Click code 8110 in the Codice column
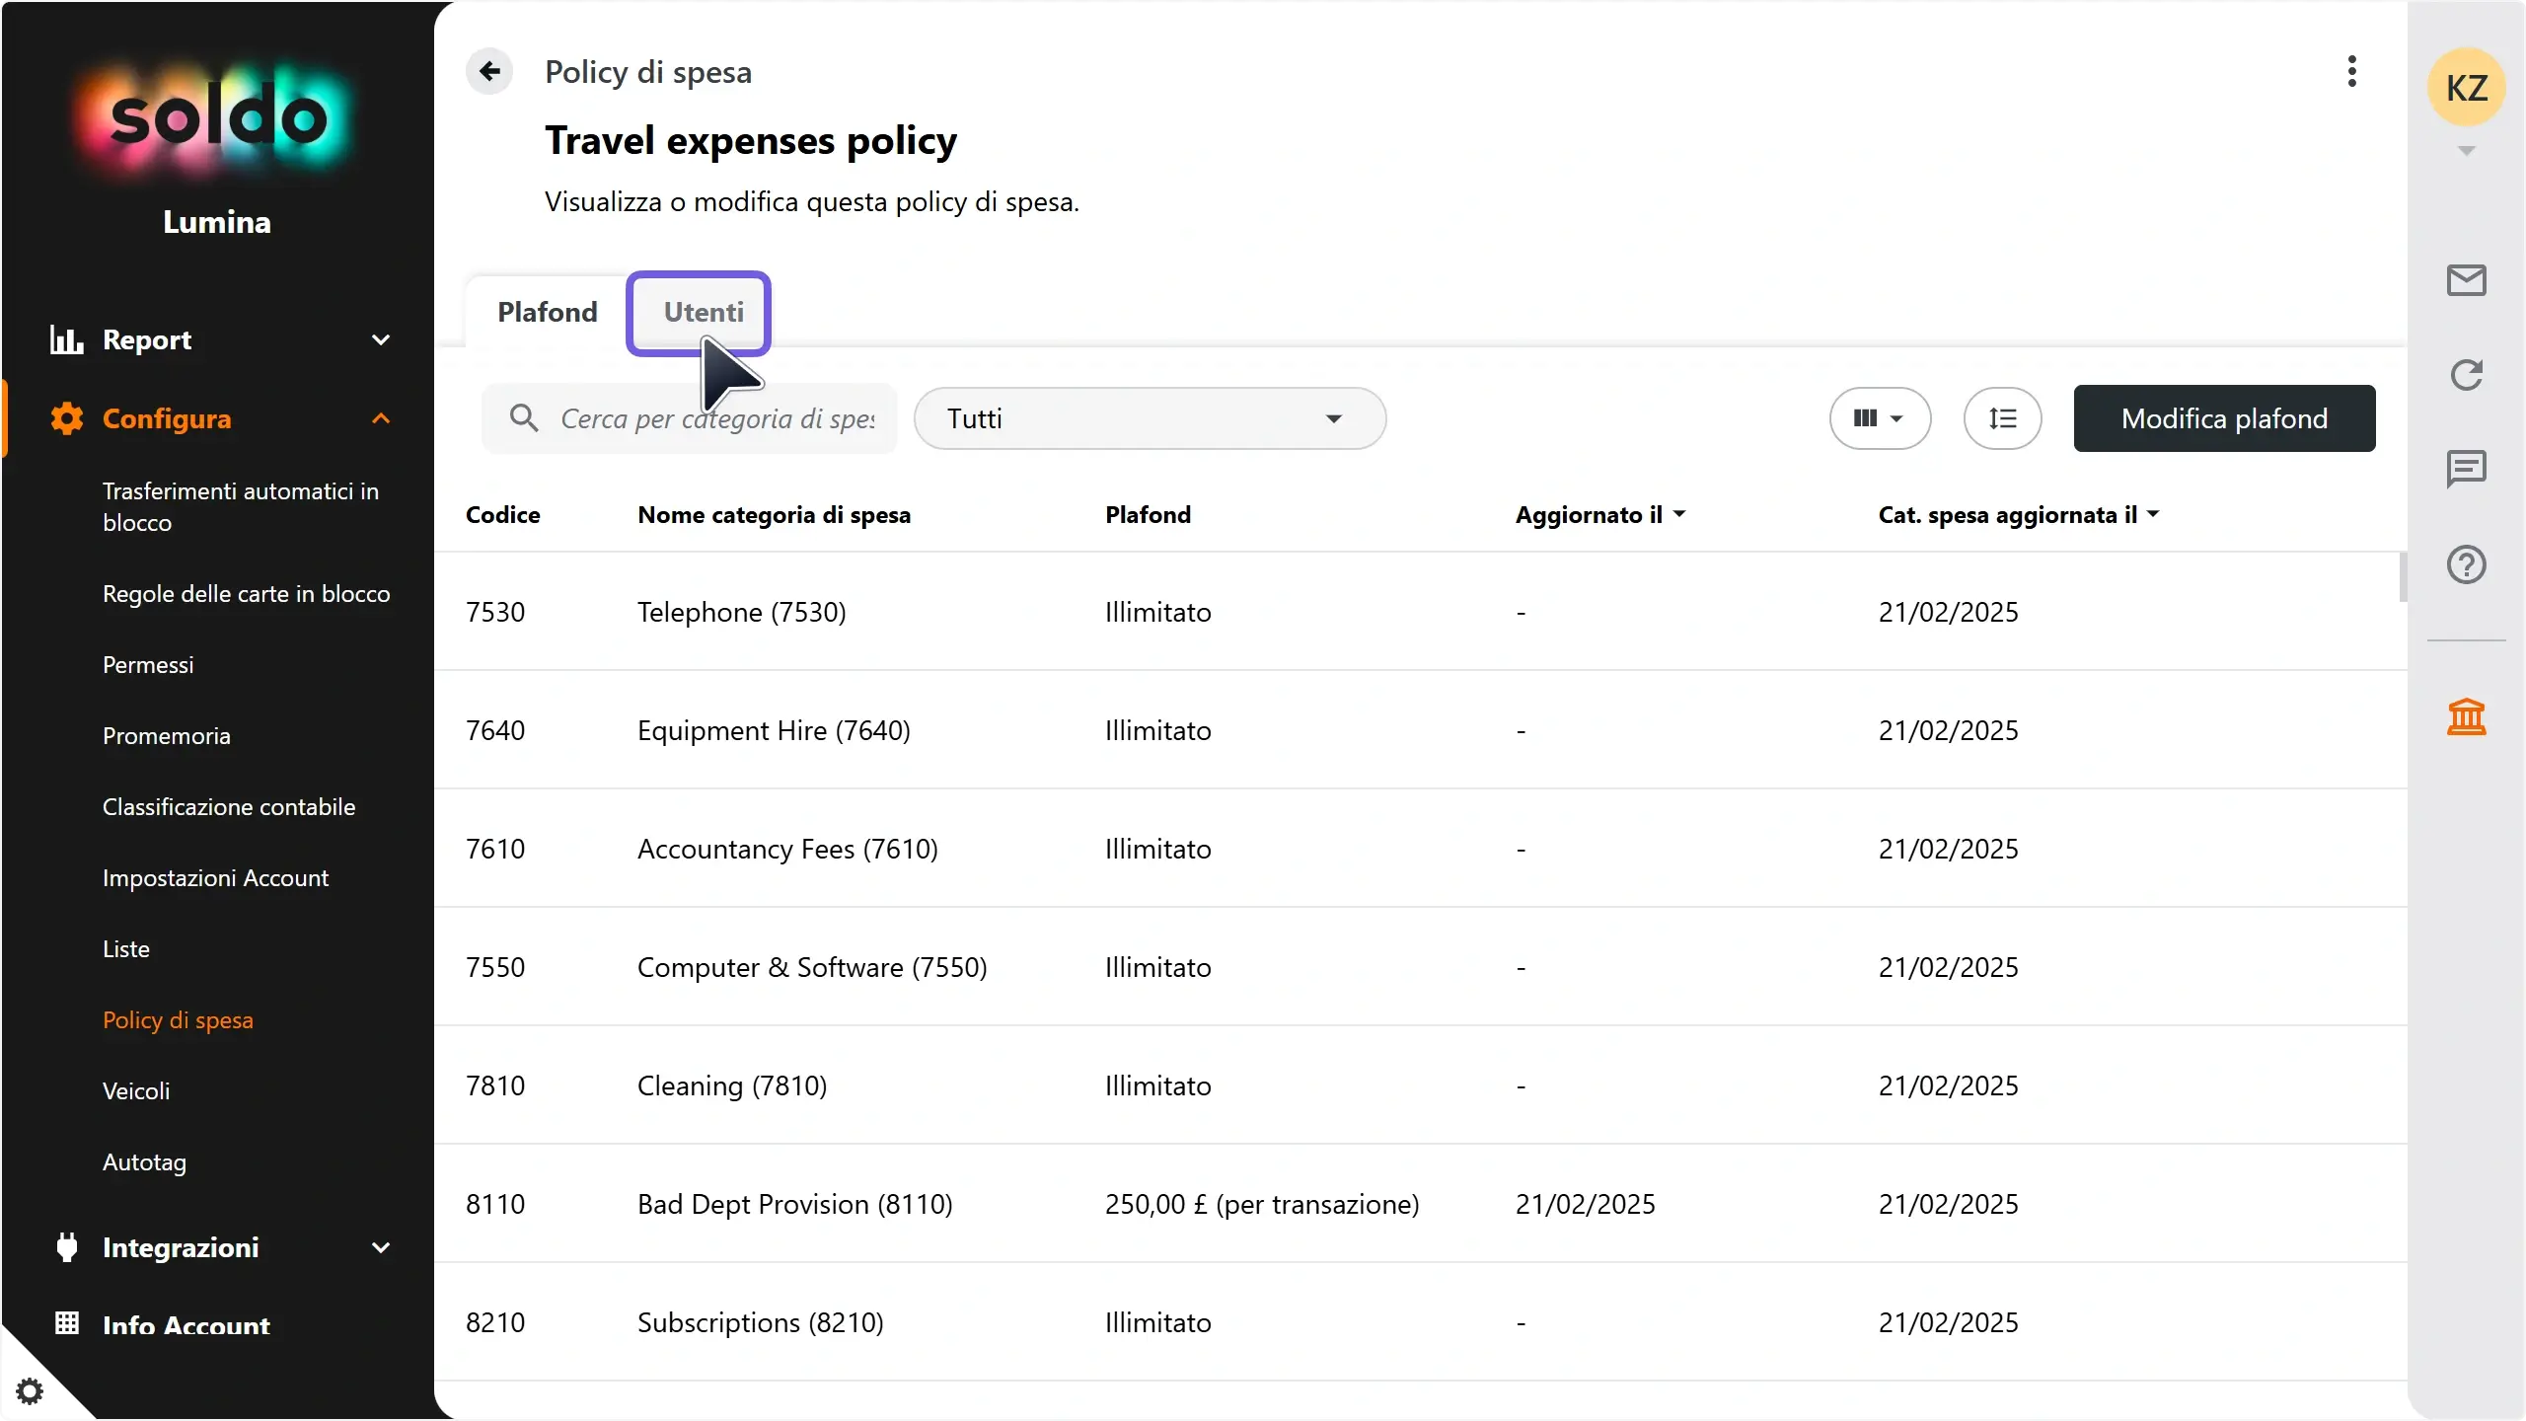2526x1421 pixels. pos(495,1204)
